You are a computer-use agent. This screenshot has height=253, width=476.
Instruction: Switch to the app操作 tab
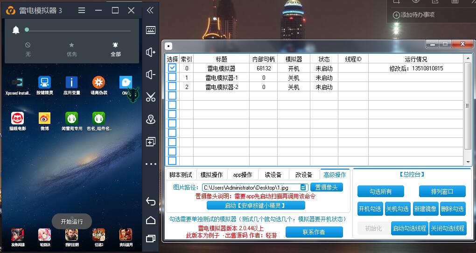pyautogui.click(x=243, y=175)
